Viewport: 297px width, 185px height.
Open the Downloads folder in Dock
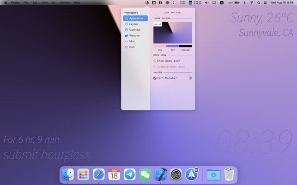pos(213,174)
